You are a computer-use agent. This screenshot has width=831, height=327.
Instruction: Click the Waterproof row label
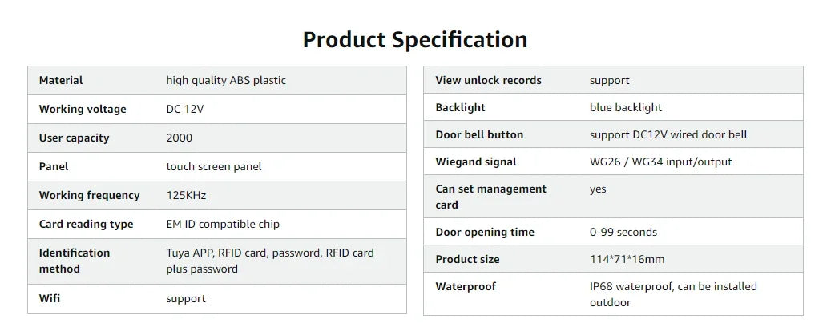466,286
